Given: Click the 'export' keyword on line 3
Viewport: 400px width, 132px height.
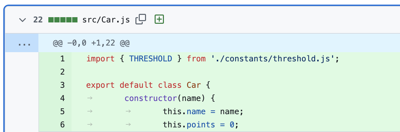Looking at the screenshot, I should pos(100,85).
